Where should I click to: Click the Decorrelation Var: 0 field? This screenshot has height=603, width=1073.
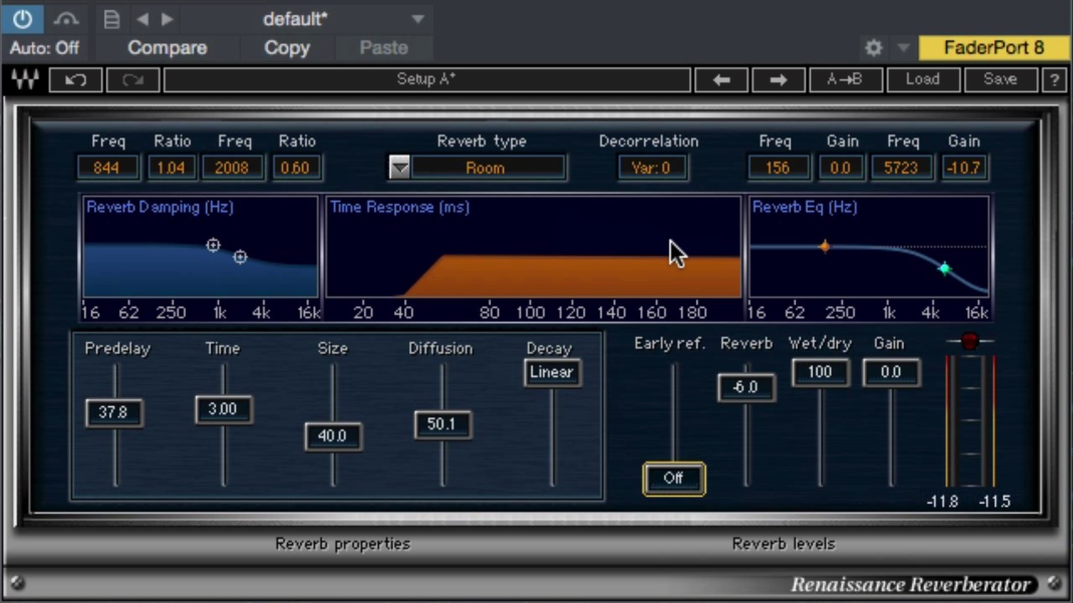point(651,167)
